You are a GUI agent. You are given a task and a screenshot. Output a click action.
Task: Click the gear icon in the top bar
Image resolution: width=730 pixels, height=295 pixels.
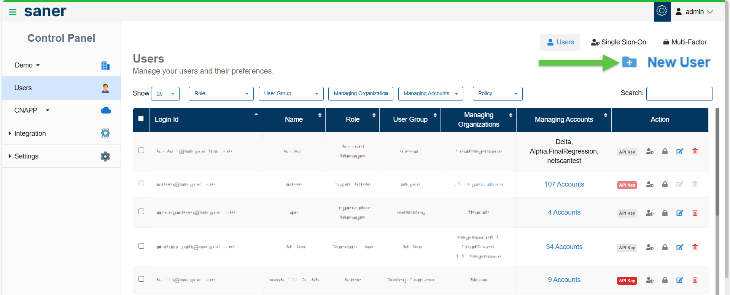662,11
